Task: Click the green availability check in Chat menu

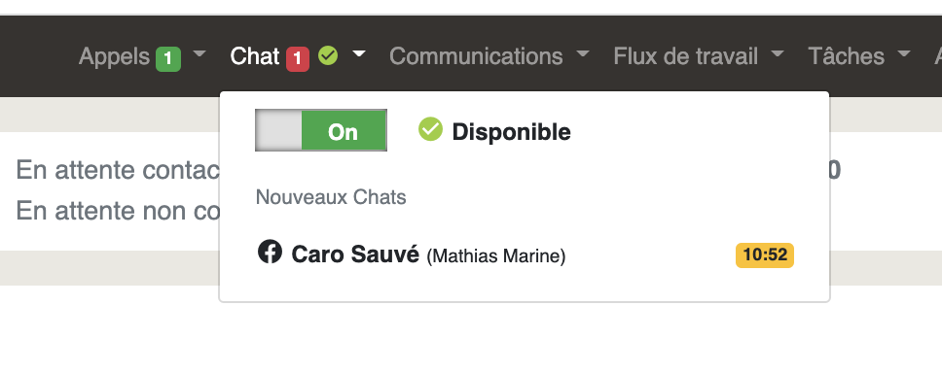Action: 327,55
